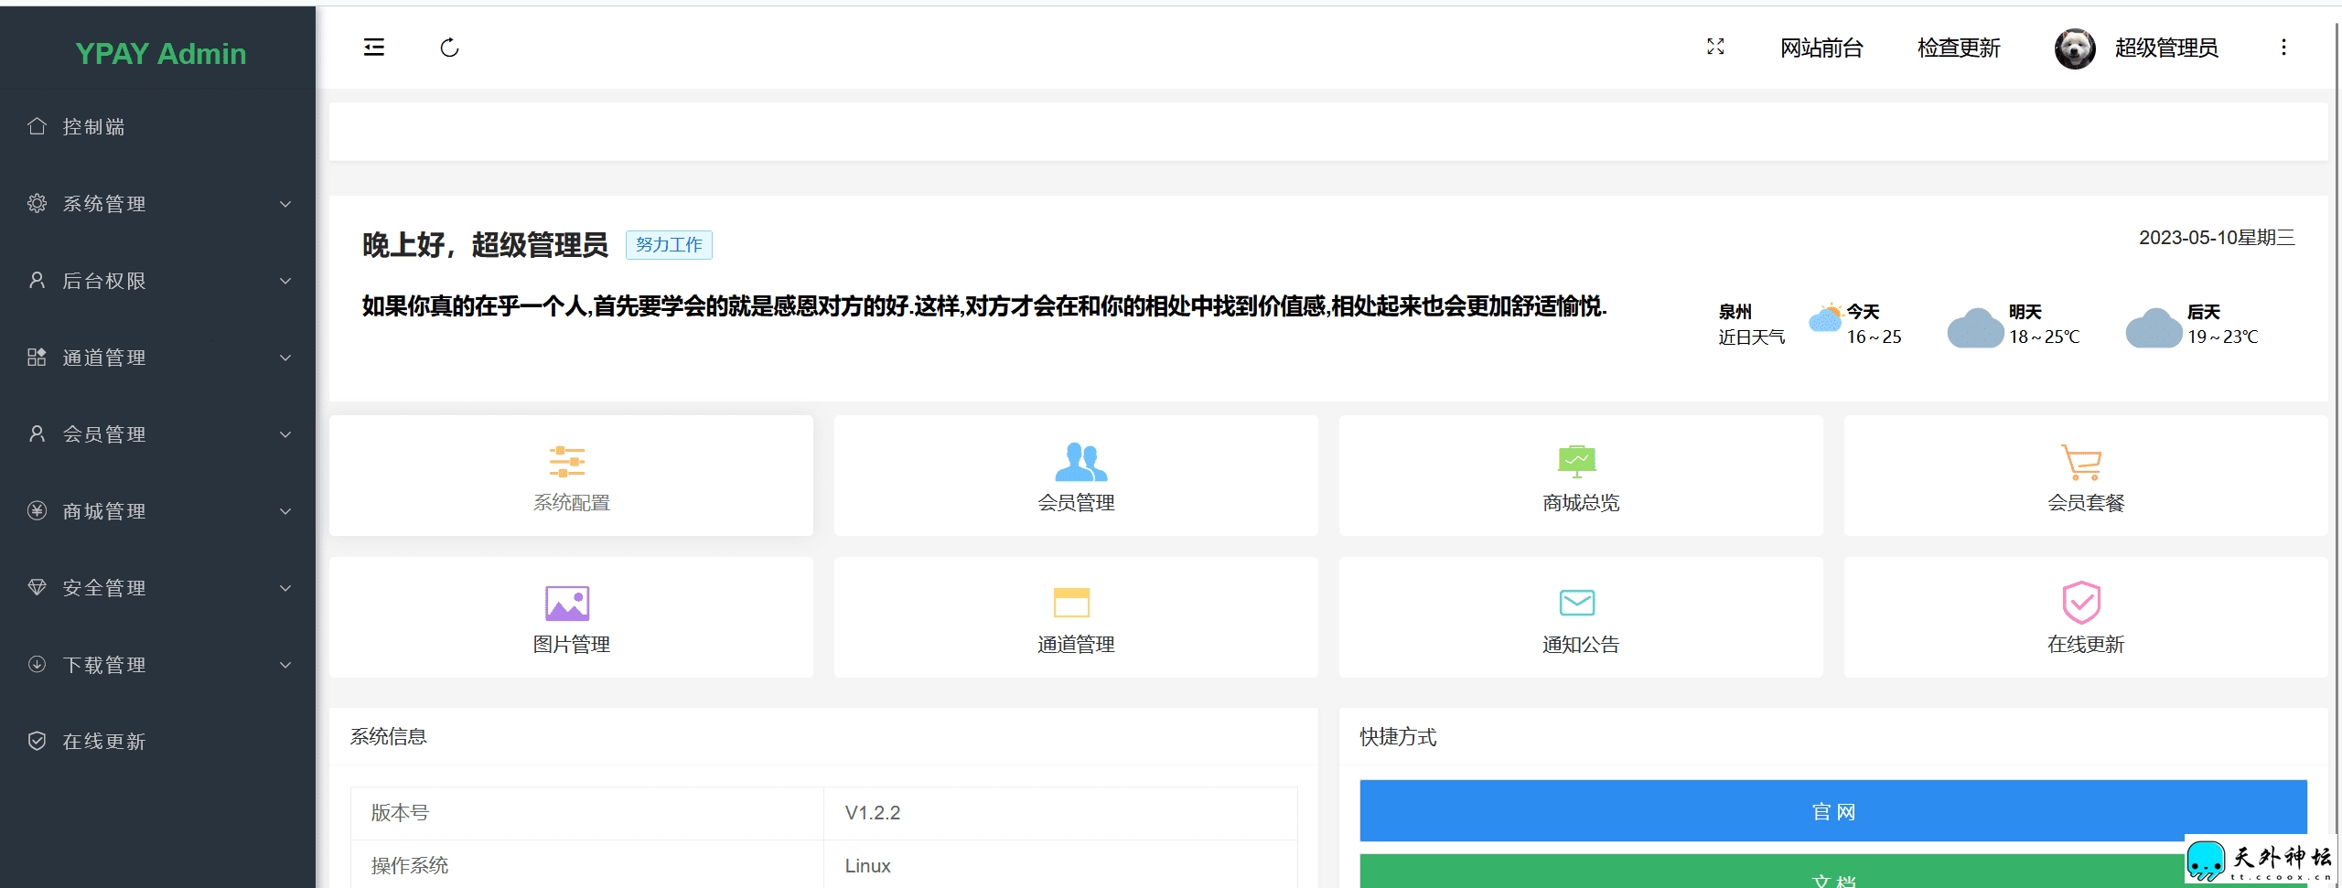This screenshot has height=888, width=2342.
Task: Expand the 商城管理 chevron
Action: [x=285, y=511]
